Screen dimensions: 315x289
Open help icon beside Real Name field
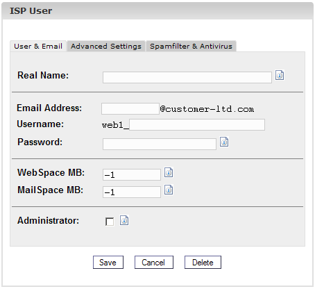coord(280,75)
